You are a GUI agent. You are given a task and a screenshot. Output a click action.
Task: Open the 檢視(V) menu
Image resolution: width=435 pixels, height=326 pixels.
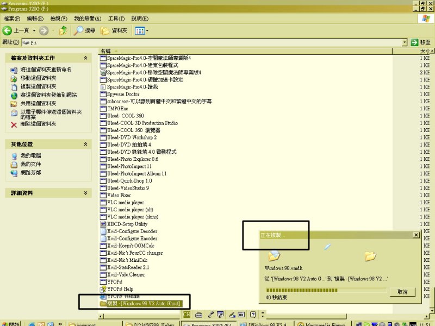click(59, 18)
